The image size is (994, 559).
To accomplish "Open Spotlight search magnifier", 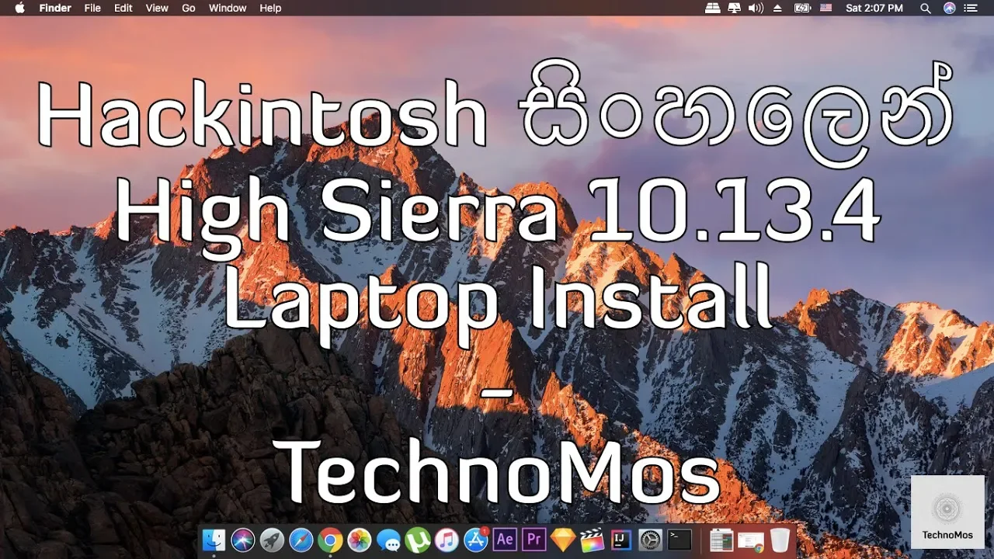I will [925, 8].
